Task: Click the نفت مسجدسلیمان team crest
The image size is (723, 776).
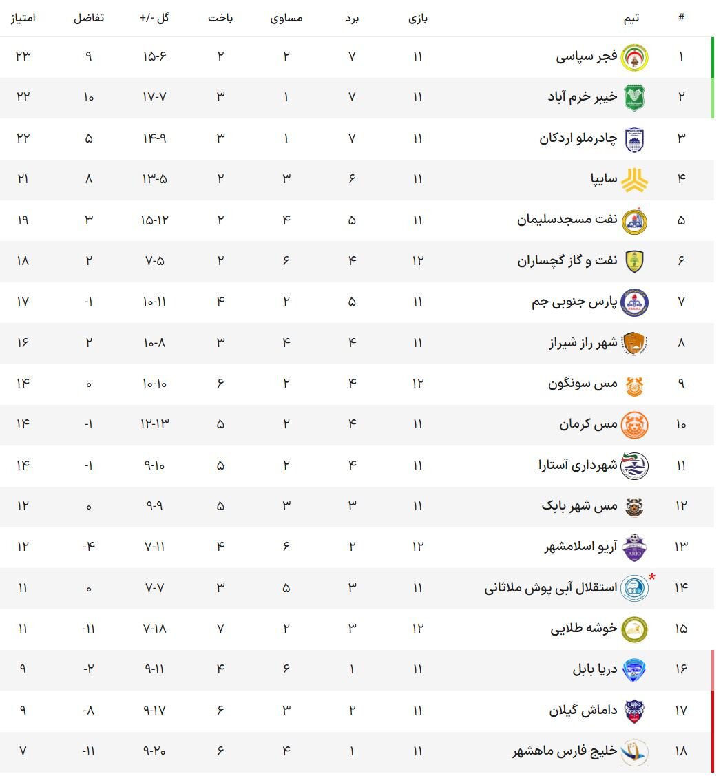Action: (x=634, y=220)
